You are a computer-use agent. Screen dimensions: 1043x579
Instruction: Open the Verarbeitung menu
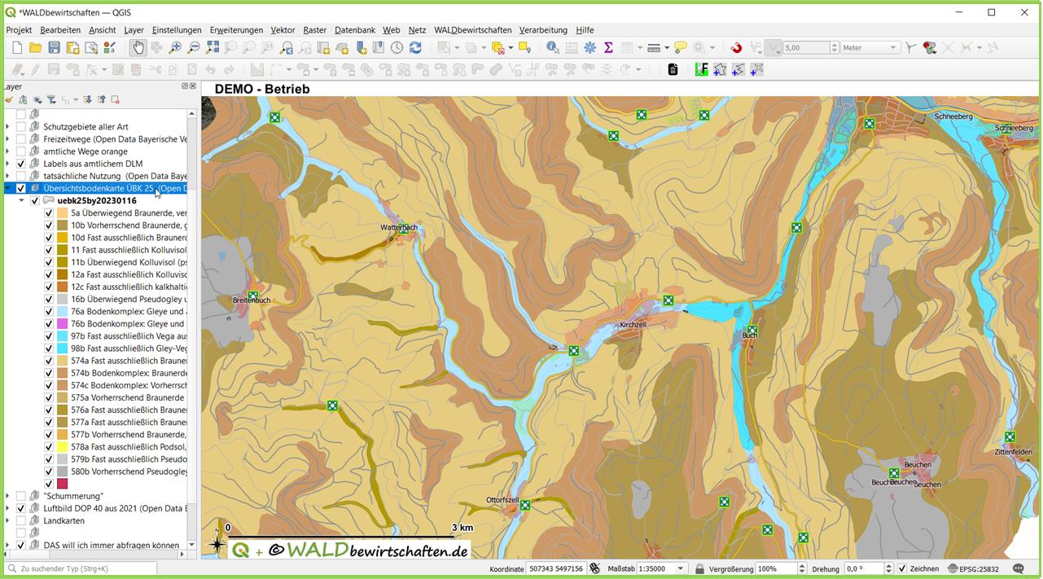coord(543,30)
